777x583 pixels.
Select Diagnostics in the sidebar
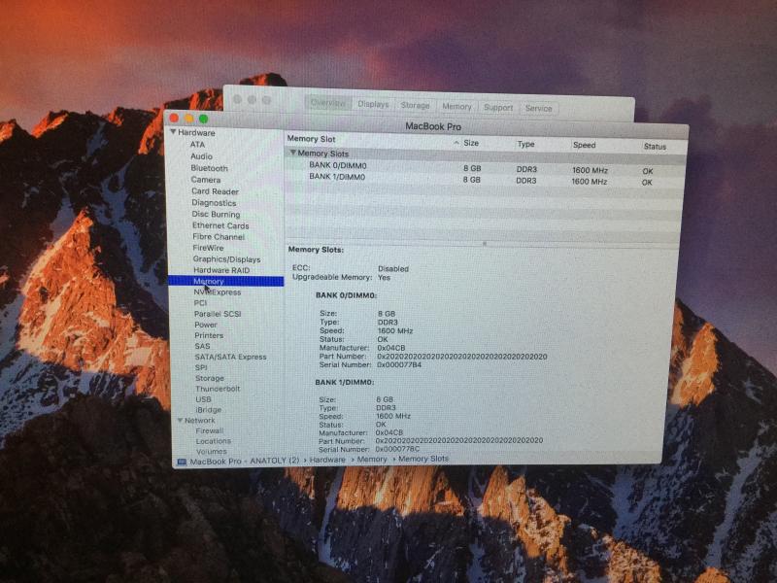[x=214, y=203]
